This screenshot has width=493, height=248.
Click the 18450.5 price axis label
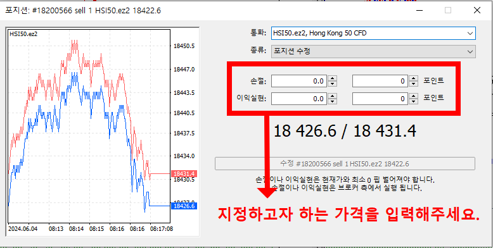[x=184, y=46]
